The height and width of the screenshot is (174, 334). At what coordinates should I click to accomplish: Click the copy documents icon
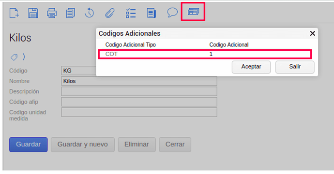coord(70,13)
